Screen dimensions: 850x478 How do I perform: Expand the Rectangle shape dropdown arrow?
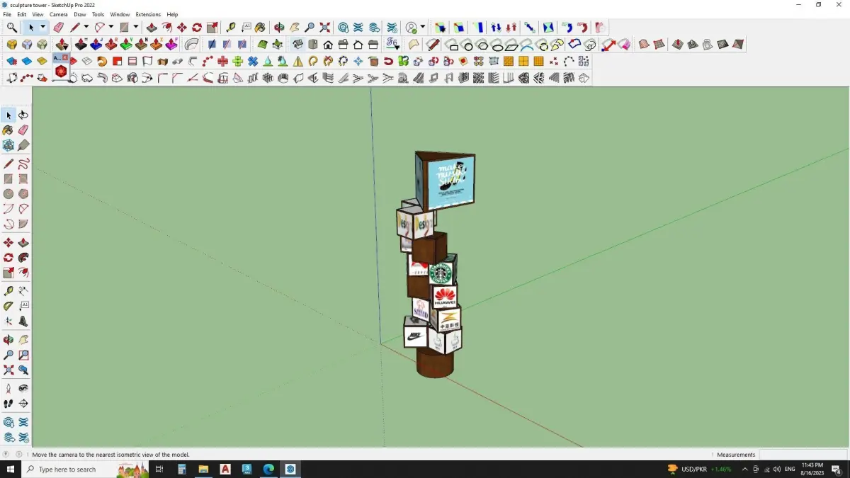click(x=135, y=28)
